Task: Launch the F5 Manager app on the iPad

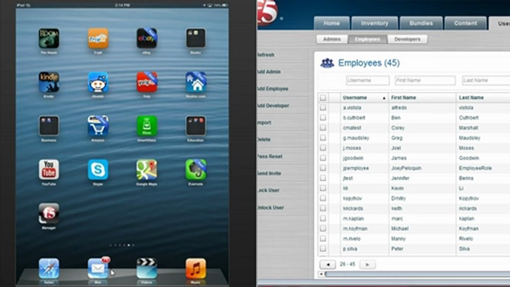Action: pyautogui.click(x=49, y=214)
